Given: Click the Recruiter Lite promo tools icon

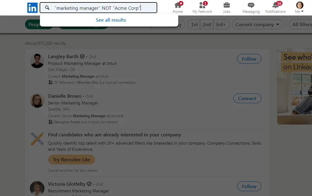Looking at the screenshot, I should 37,138.
